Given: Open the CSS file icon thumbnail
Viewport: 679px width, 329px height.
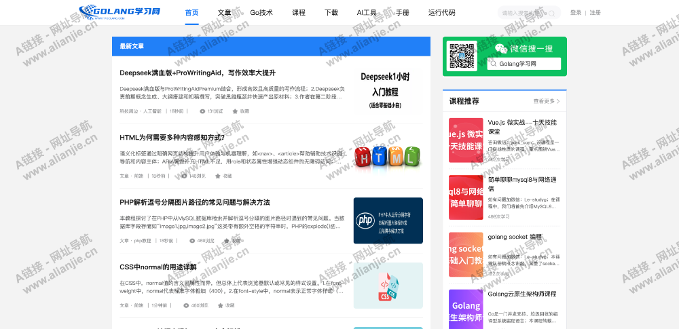Looking at the screenshot, I should pos(388,286).
